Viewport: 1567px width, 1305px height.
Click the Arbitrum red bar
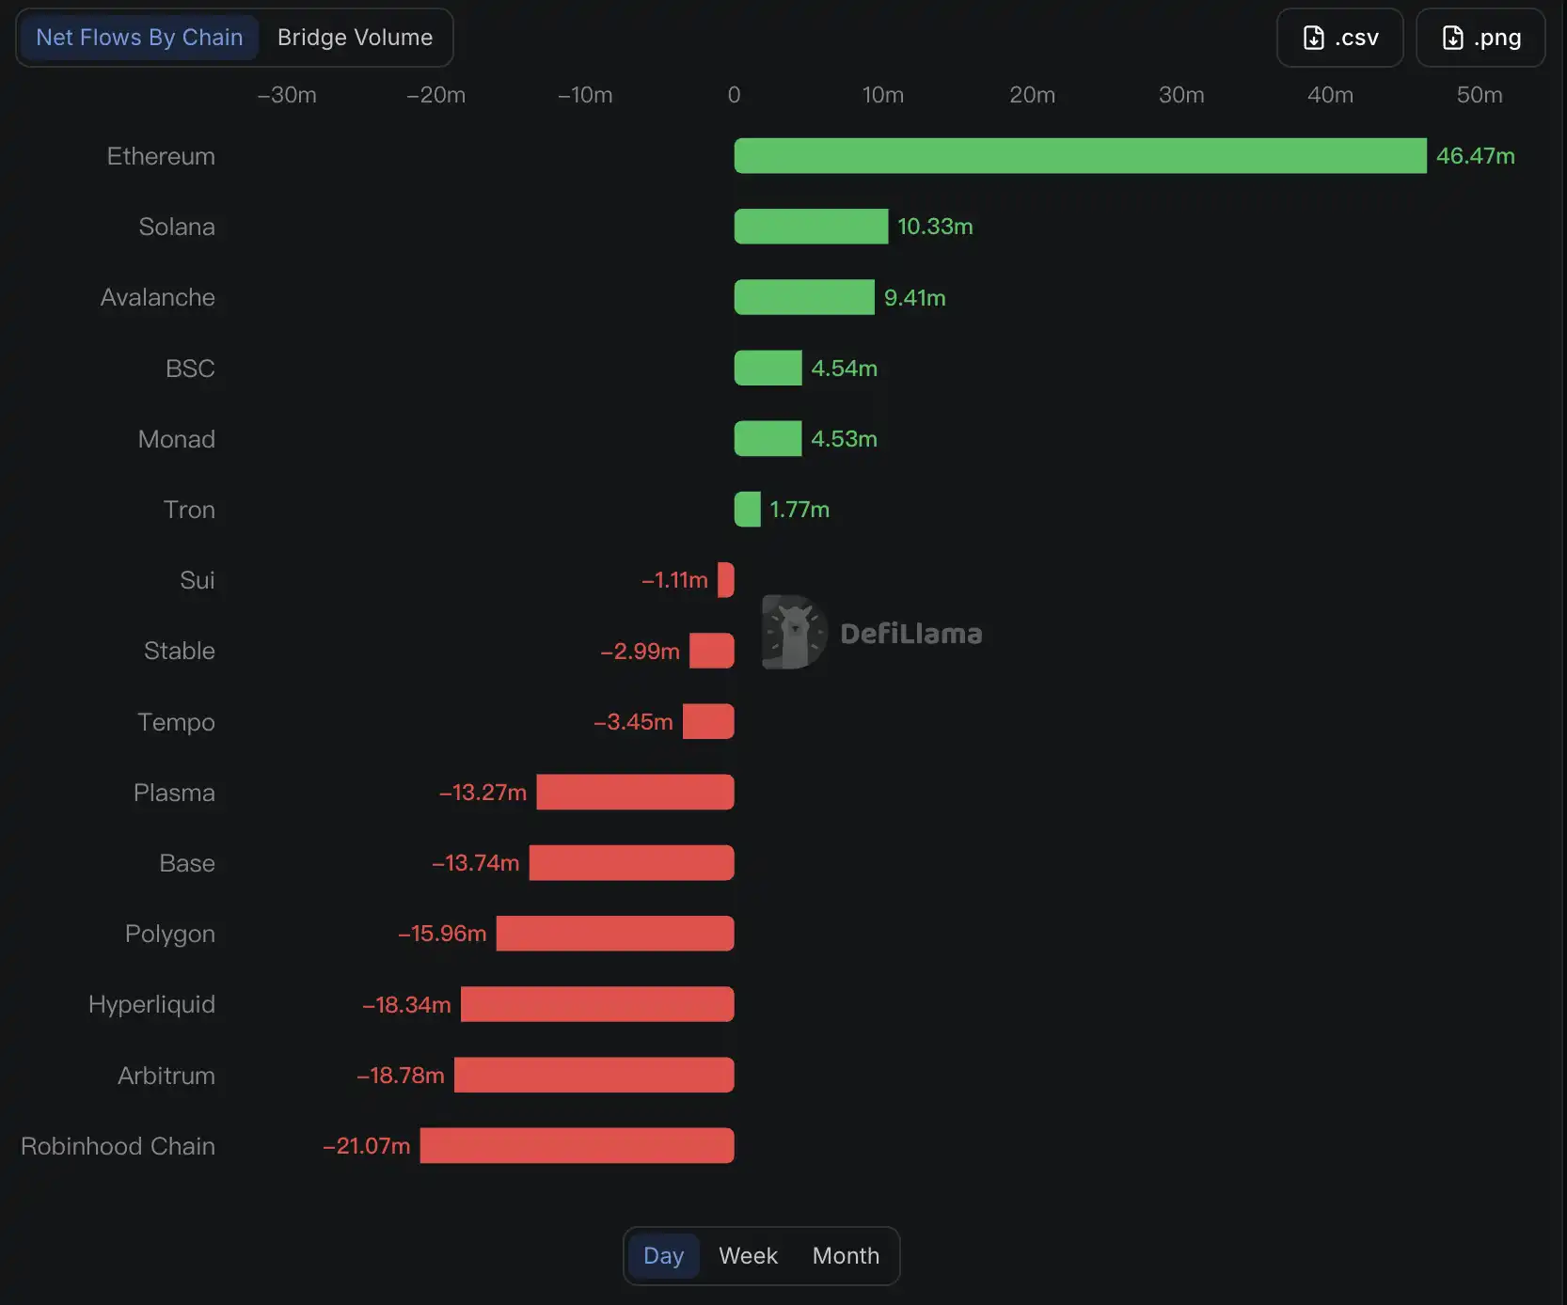594,1076
